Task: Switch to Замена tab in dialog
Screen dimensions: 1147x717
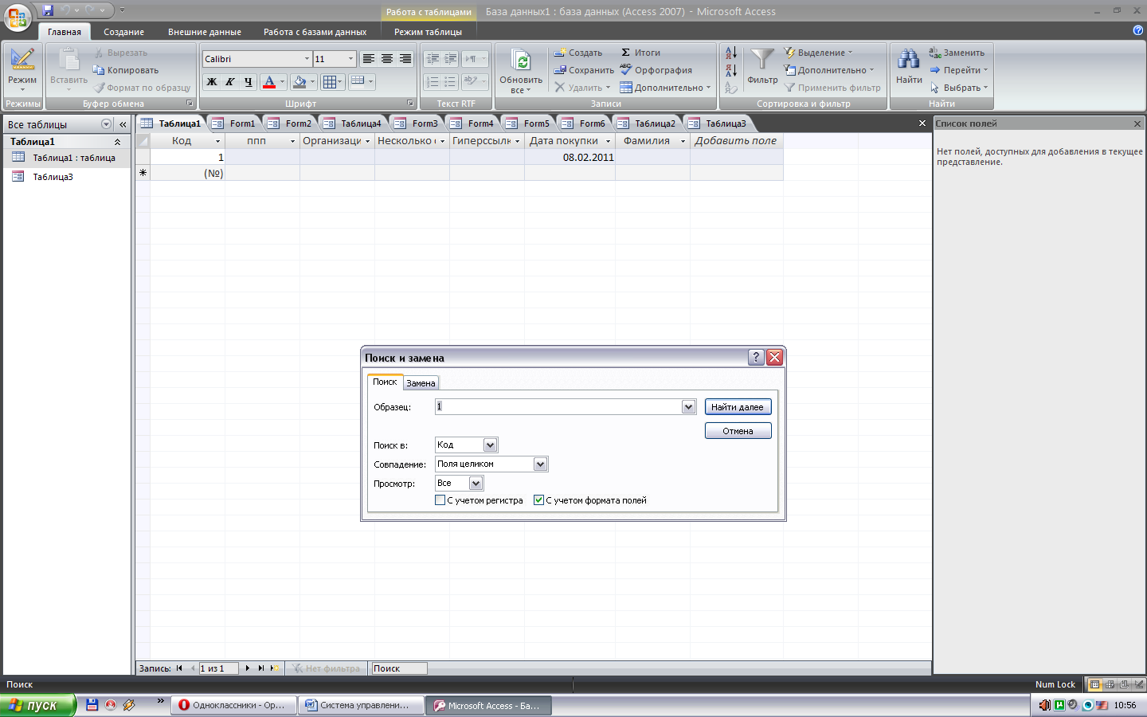Action: coord(421,383)
